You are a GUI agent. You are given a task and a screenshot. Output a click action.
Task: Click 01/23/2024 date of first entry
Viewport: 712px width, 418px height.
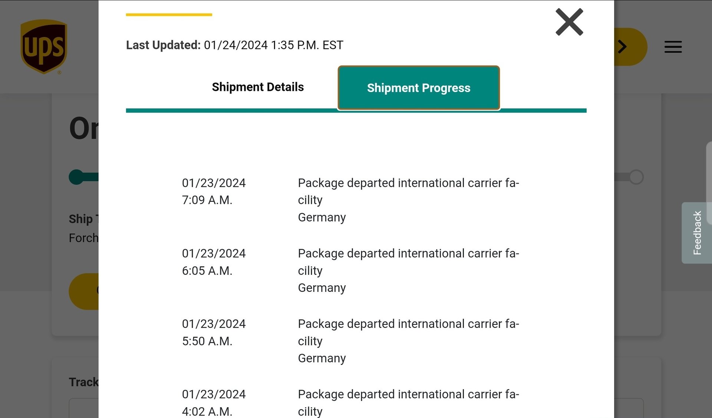tap(214, 183)
